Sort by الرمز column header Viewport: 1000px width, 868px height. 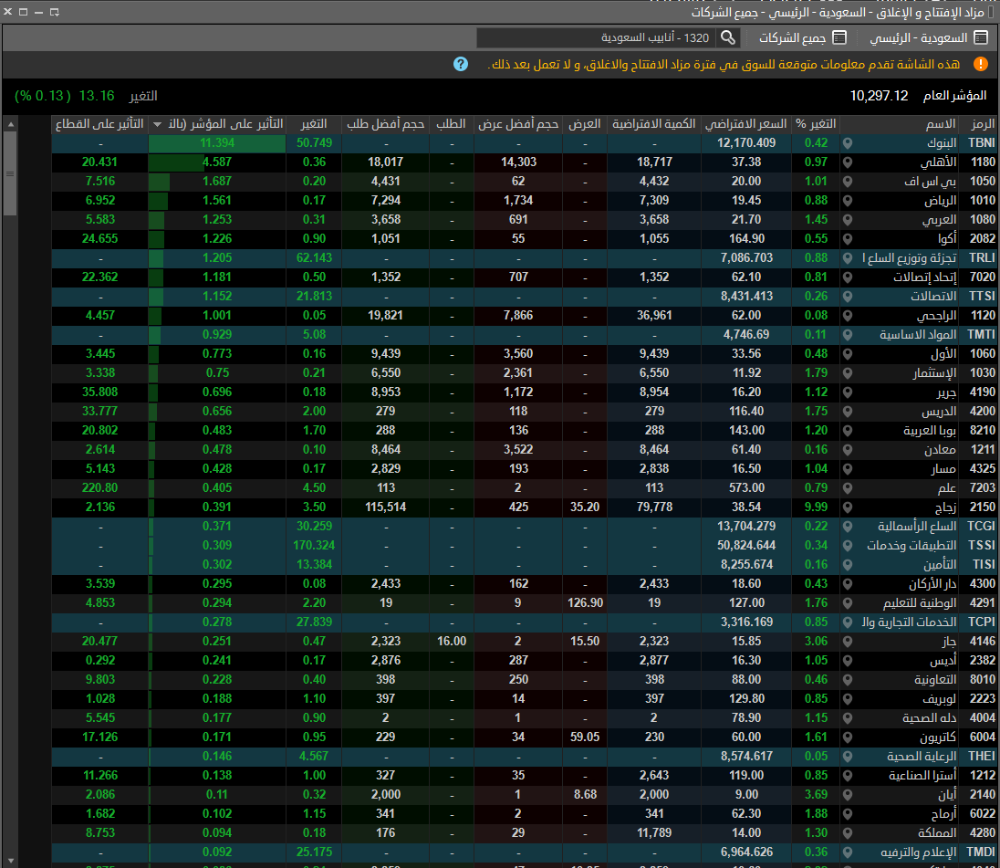pos(982,124)
